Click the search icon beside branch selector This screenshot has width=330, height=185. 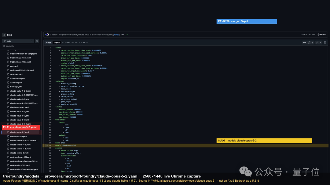coord(37,41)
